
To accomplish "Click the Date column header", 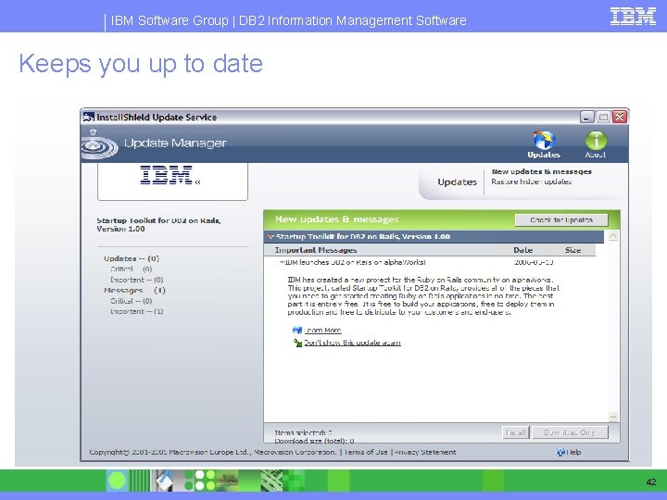I will [522, 250].
